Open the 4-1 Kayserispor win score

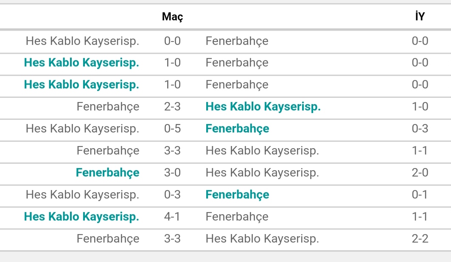coord(172,216)
